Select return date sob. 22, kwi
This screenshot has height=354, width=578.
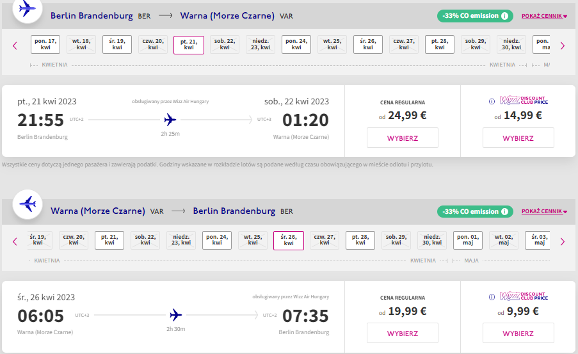coord(145,240)
